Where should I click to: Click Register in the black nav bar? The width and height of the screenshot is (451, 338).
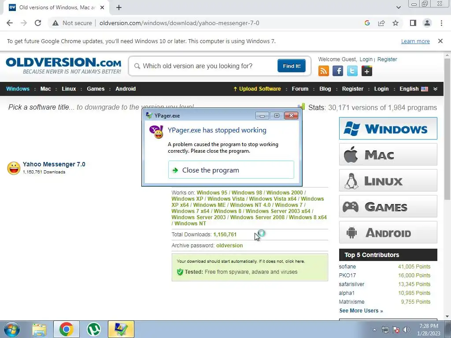(x=353, y=89)
